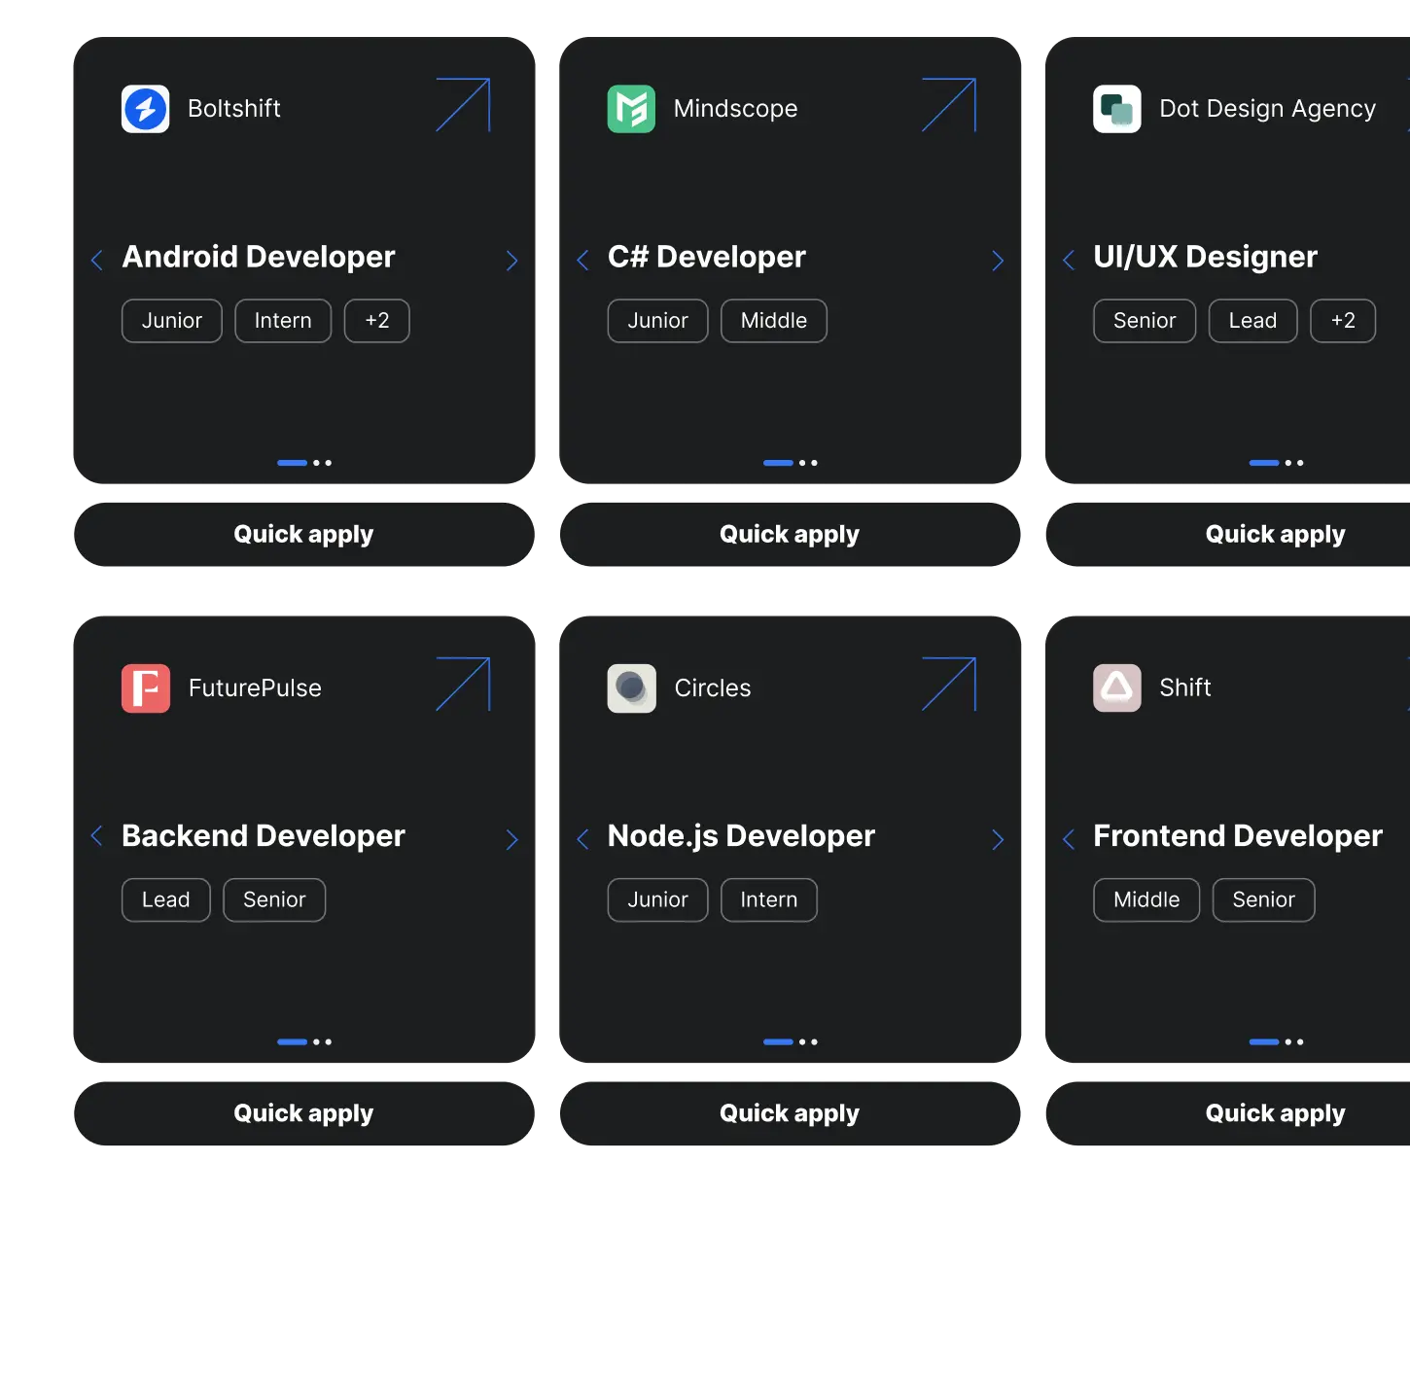Screen dimensions: 1410x1373
Task: Click the Shift company logo icon
Action: pyautogui.click(x=1116, y=688)
